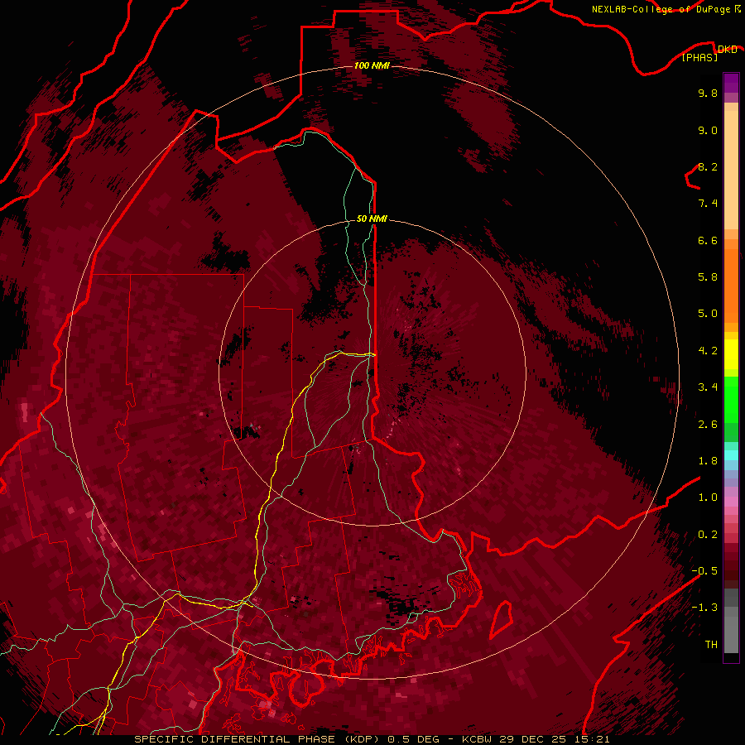Image resolution: width=745 pixels, height=745 pixels.
Task: Click the NEXLAB-College of DuPage label
Action: tap(661, 9)
